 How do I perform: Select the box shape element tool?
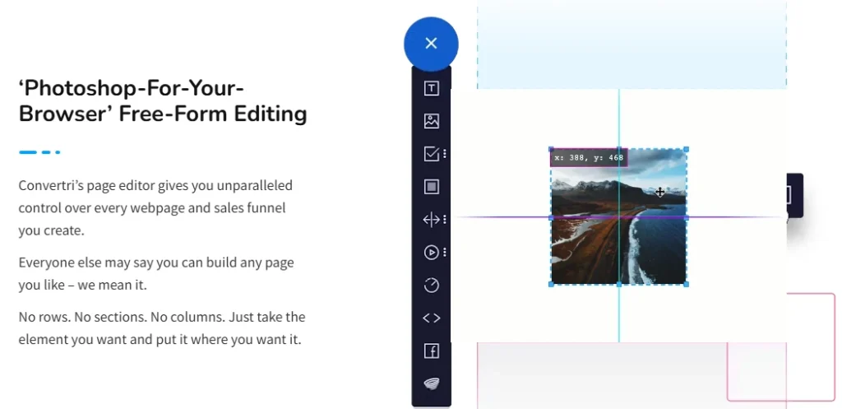(x=431, y=187)
